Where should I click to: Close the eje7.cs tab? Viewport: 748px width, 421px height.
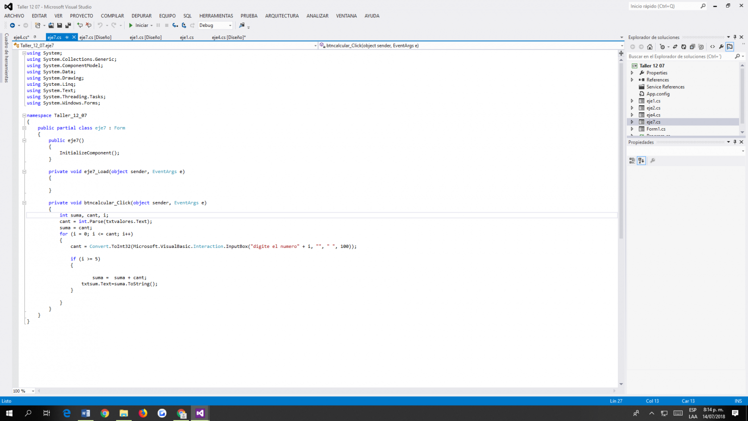coord(74,37)
